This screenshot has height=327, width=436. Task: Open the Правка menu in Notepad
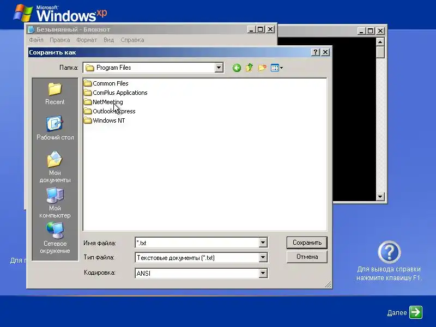point(60,40)
